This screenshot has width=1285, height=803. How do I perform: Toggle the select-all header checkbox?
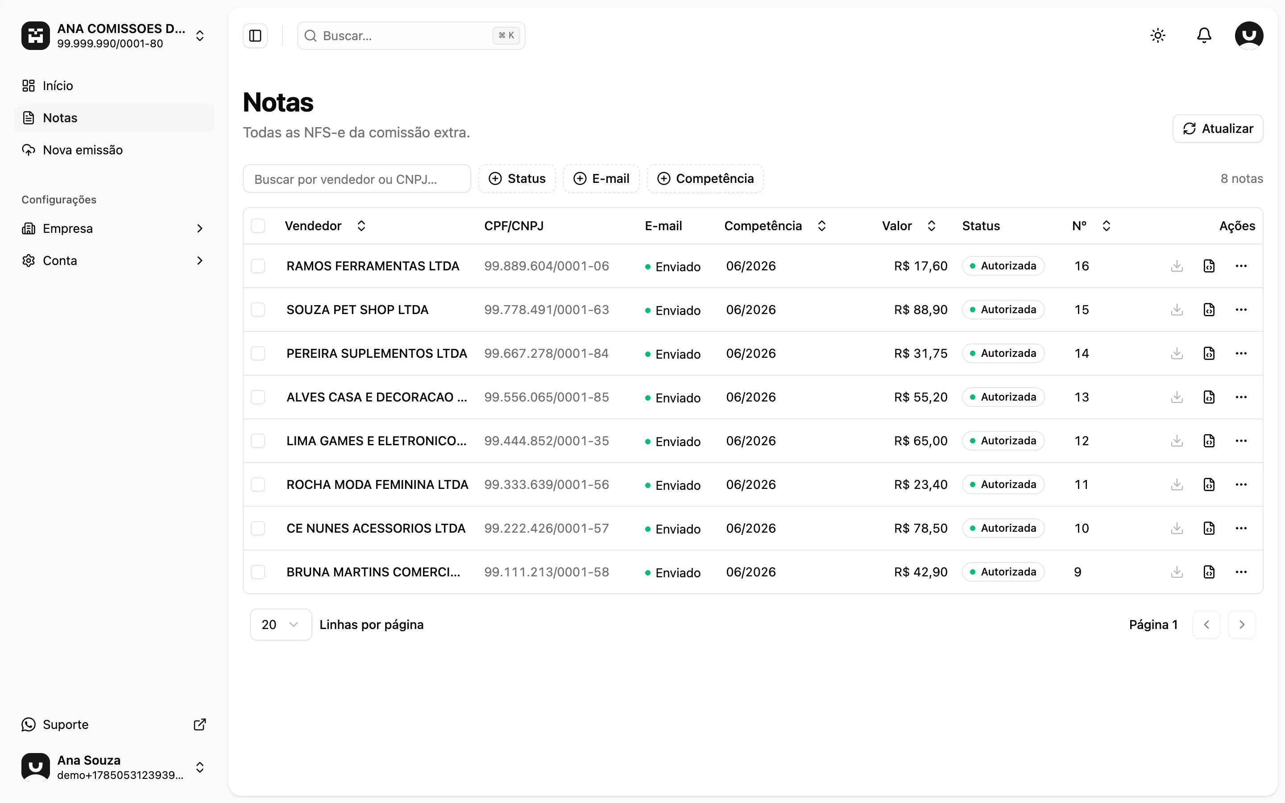coord(258,226)
